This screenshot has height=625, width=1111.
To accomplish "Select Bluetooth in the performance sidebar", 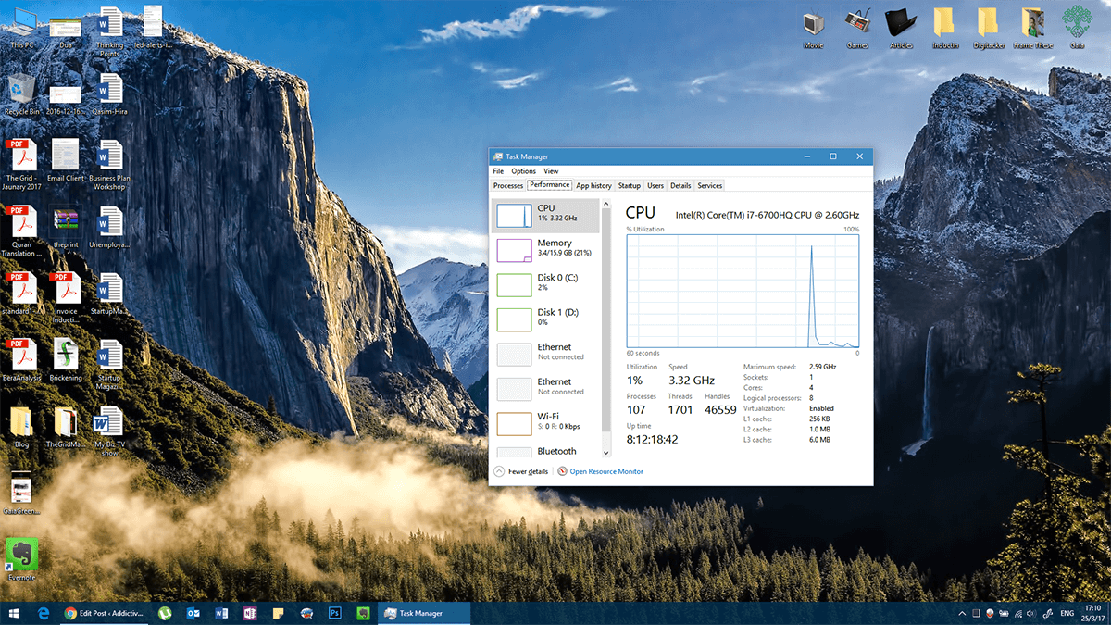I will pyautogui.click(x=546, y=452).
